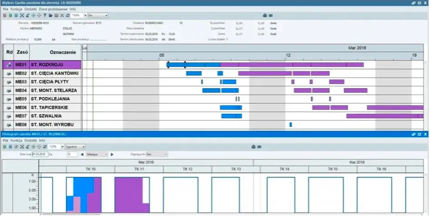Click the open folder icon in Gantt toolbar

point(51,15)
